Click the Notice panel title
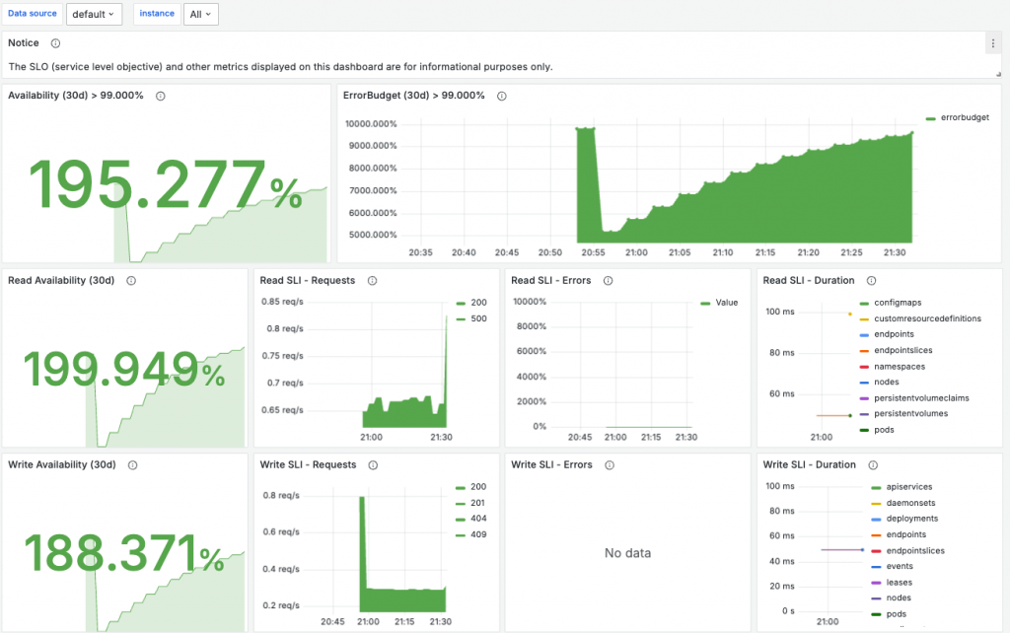1010x633 pixels. coord(24,42)
